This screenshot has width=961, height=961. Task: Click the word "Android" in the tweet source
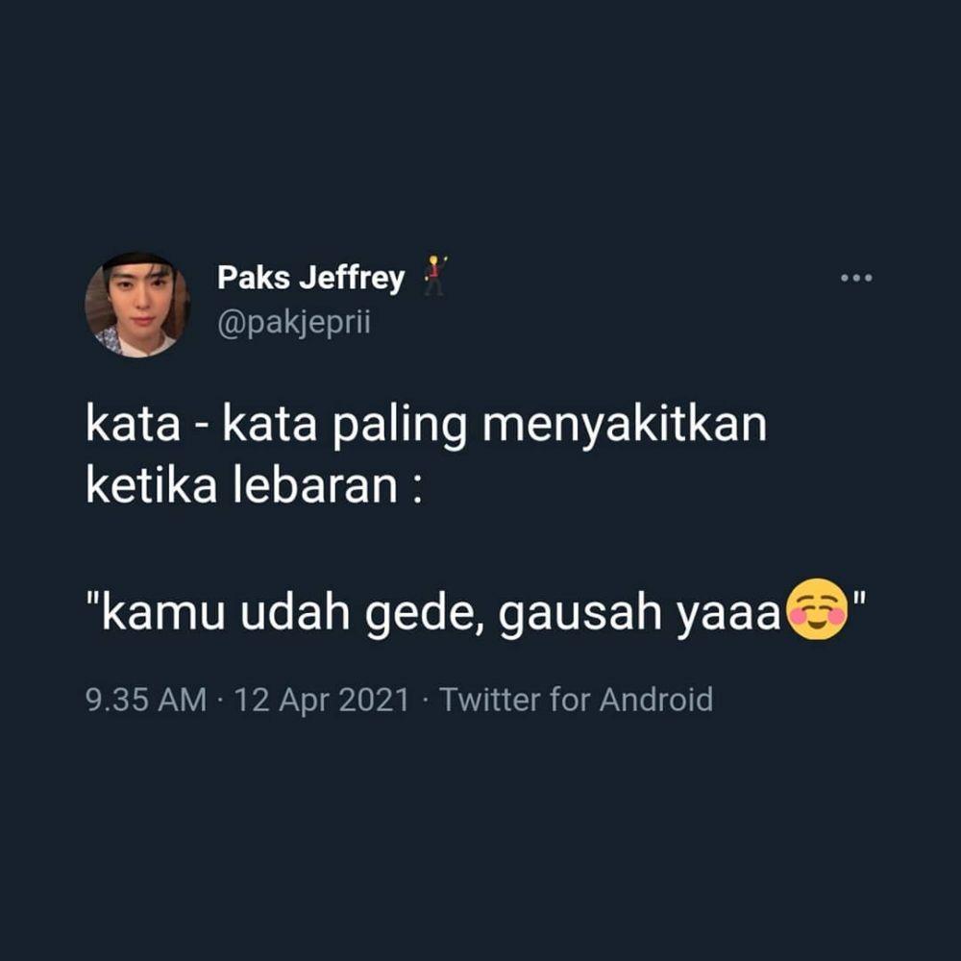(656, 700)
